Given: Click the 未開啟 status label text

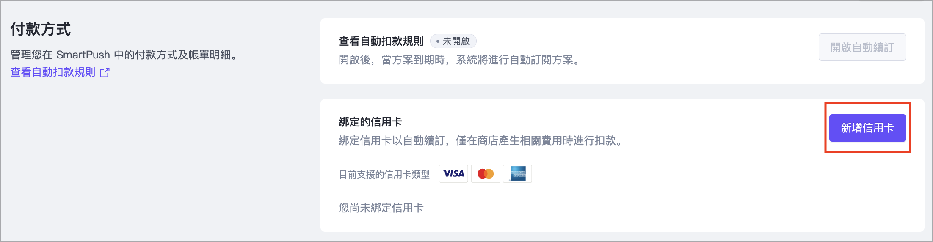Looking at the screenshot, I should point(456,41).
